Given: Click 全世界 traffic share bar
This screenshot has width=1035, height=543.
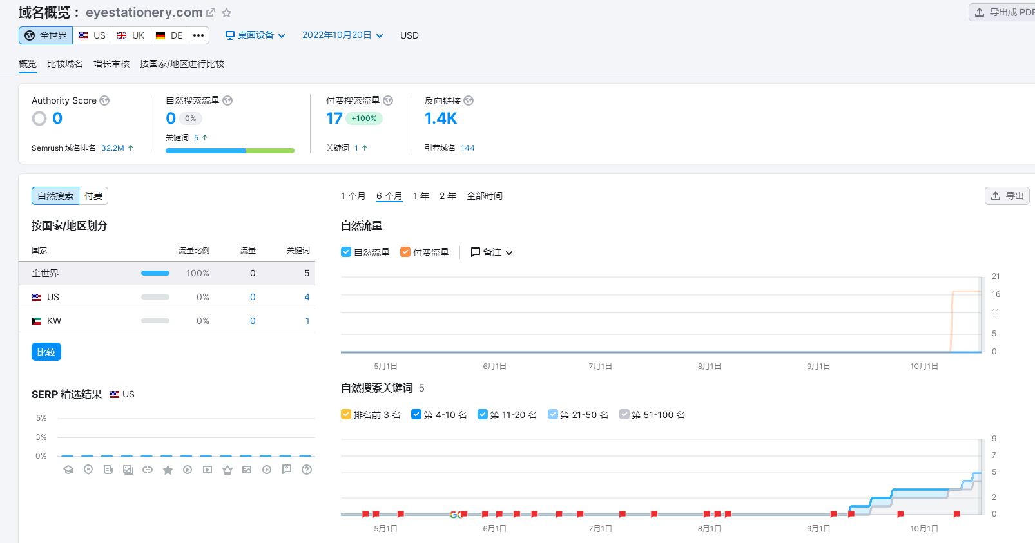Looking at the screenshot, I should [155, 273].
